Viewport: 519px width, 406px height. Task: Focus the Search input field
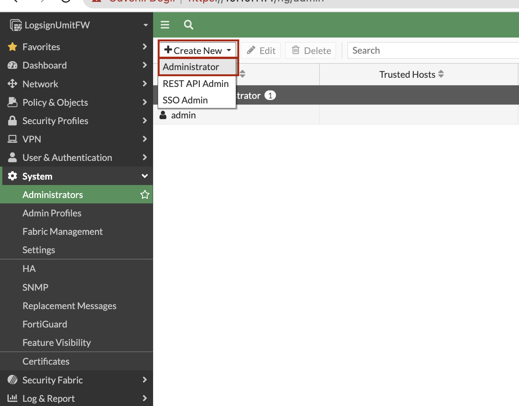[433, 50]
